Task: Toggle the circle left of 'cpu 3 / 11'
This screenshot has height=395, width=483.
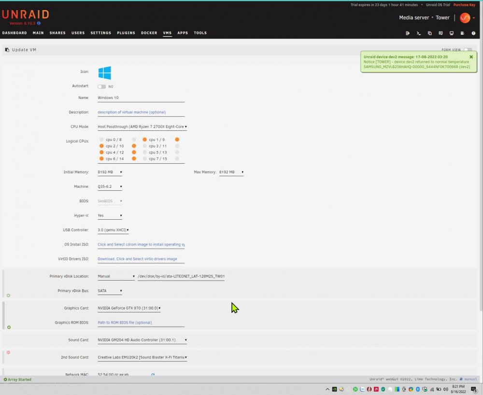Action: click(144, 146)
